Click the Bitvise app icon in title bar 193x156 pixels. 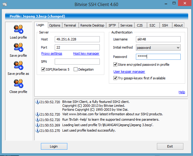5,5
